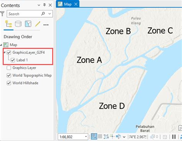Click the Contents pane title
182x141 pixels.
[x=10, y=5]
